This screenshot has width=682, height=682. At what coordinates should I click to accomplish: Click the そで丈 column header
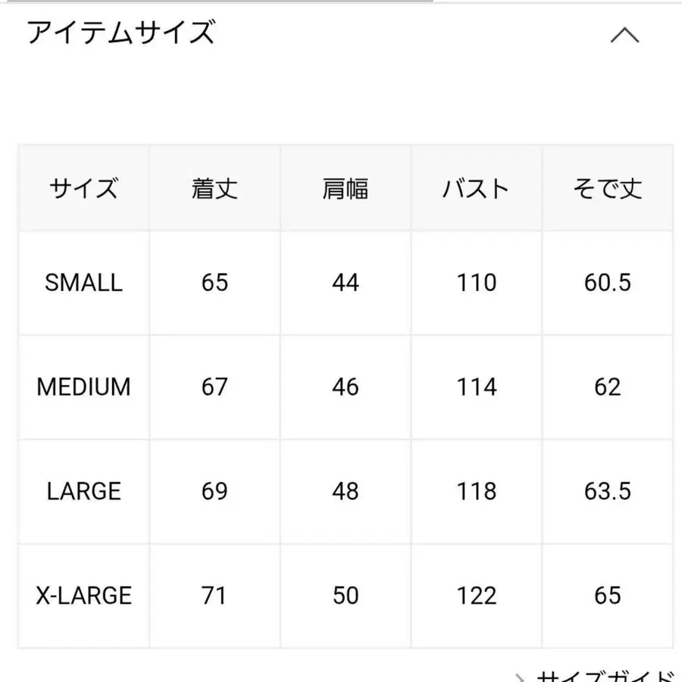click(x=607, y=188)
